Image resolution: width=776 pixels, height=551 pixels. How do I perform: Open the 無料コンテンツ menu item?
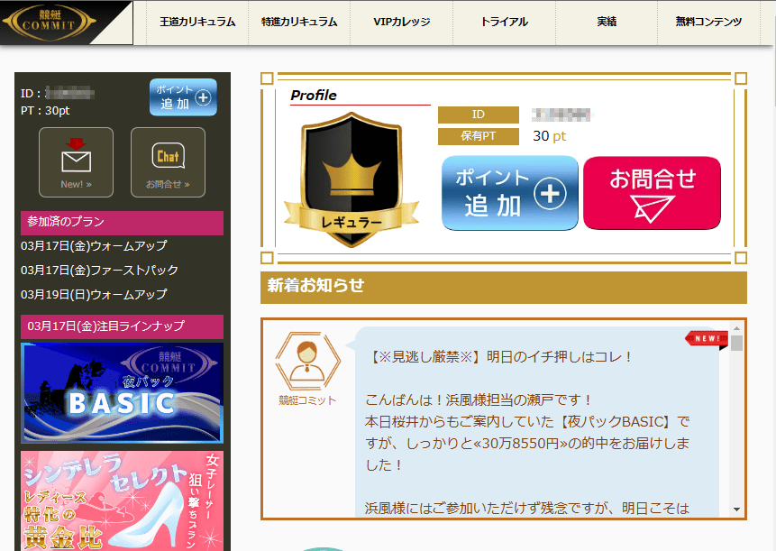[x=708, y=23]
